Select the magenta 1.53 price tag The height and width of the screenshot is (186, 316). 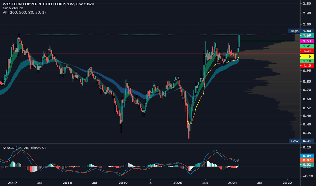click(307, 41)
